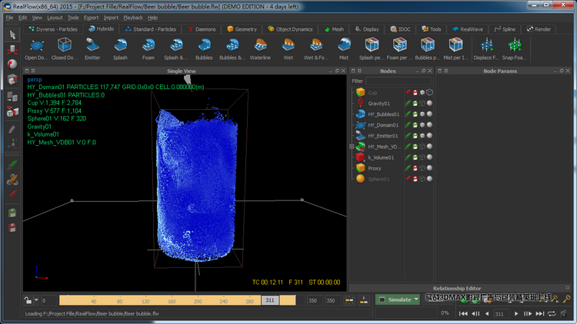Add a Splash & Foam node
Screen dimensions: 577x324
pos(176,49)
